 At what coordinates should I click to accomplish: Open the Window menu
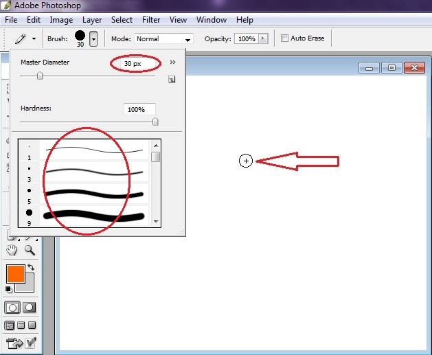click(212, 20)
